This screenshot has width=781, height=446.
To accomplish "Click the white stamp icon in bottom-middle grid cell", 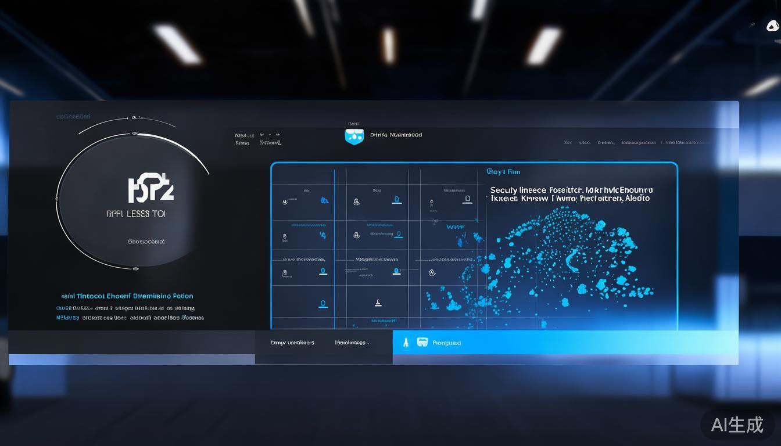I will pos(378,303).
